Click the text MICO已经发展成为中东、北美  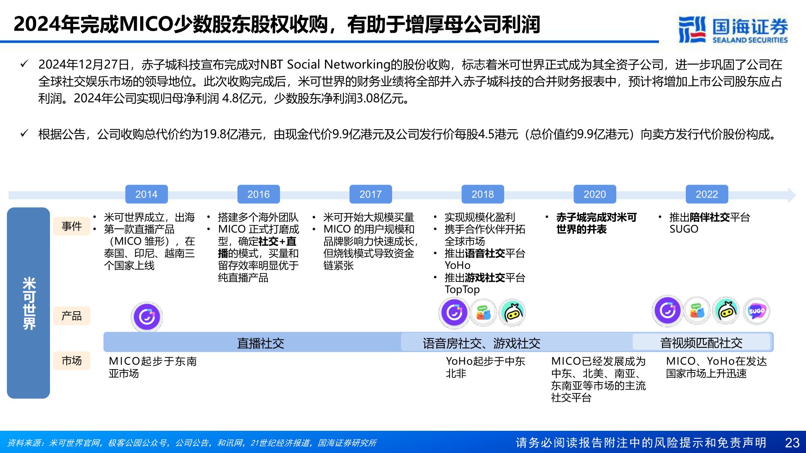coord(598,379)
